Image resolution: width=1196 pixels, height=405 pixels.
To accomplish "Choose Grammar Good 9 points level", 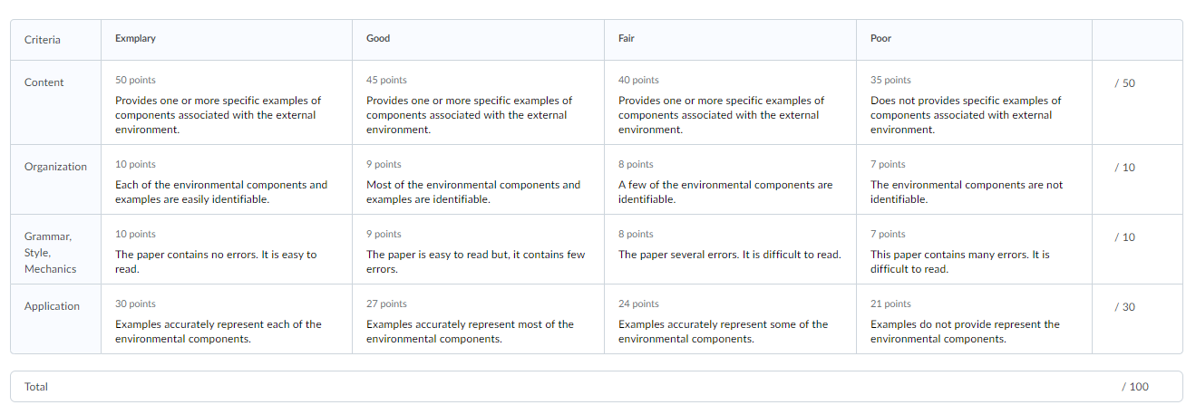I will click(478, 249).
